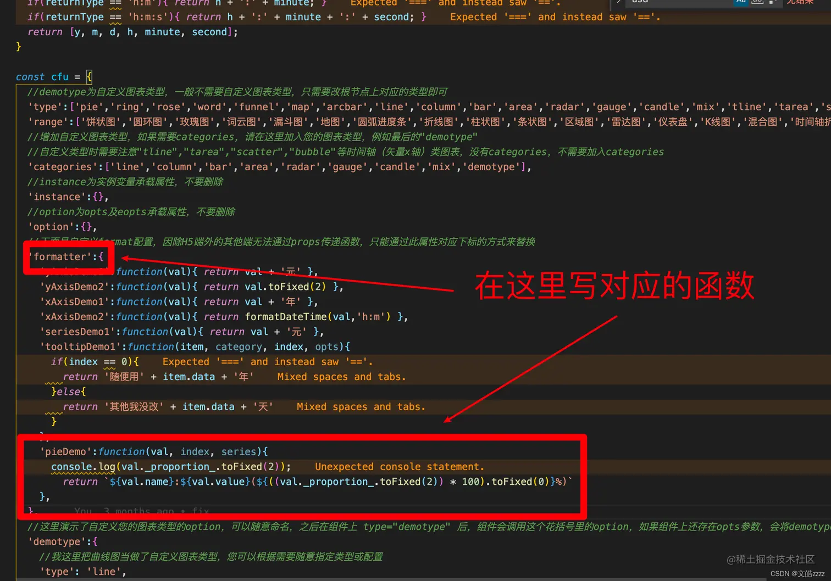Click the 'tooltipDemo1' formatter key
Screen dimensions: 831x581
pos(80,347)
